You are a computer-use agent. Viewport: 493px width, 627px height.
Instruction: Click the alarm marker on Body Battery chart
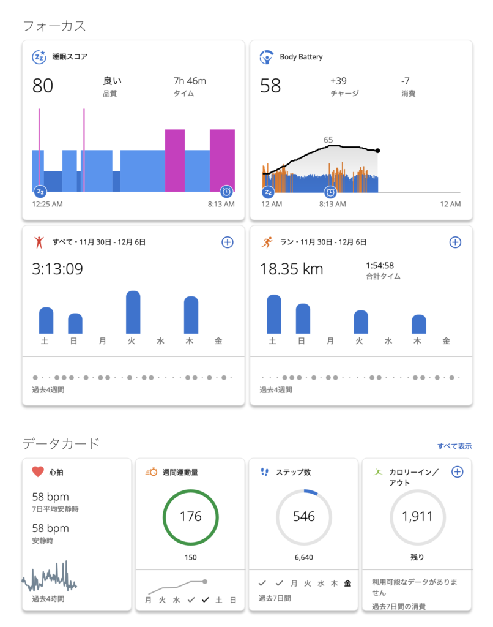coord(330,192)
